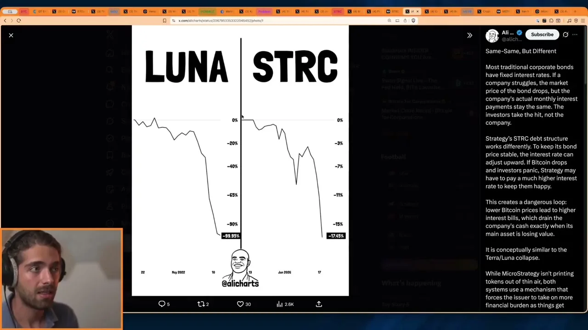
Task: Switch to the MSTR tab group label
Action: pos(467,11)
